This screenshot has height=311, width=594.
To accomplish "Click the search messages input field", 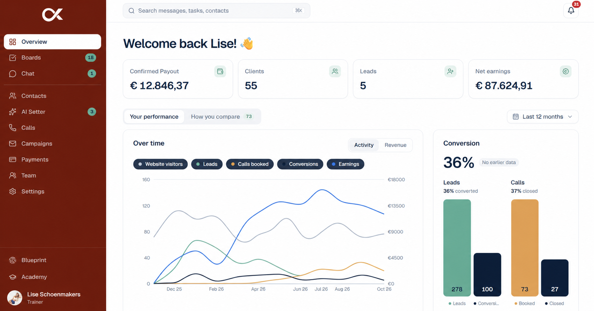I will click(216, 11).
